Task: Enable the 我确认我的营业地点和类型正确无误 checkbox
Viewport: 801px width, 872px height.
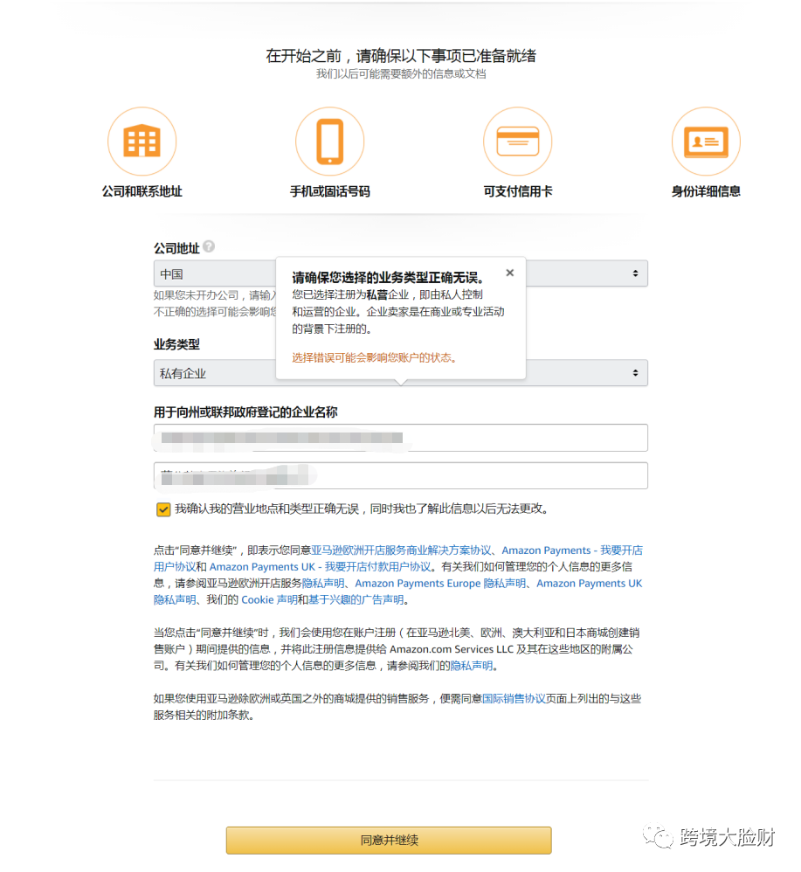Action: (162, 508)
